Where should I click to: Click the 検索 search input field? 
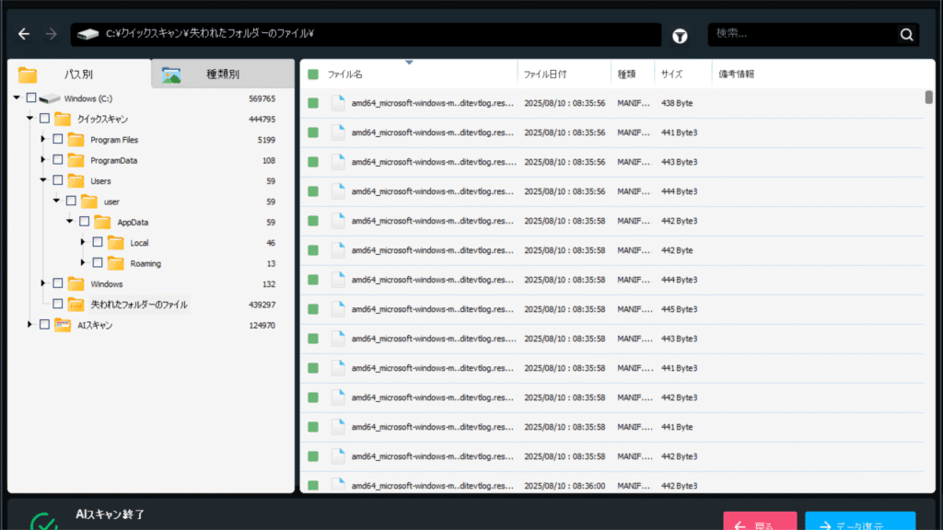tap(802, 34)
